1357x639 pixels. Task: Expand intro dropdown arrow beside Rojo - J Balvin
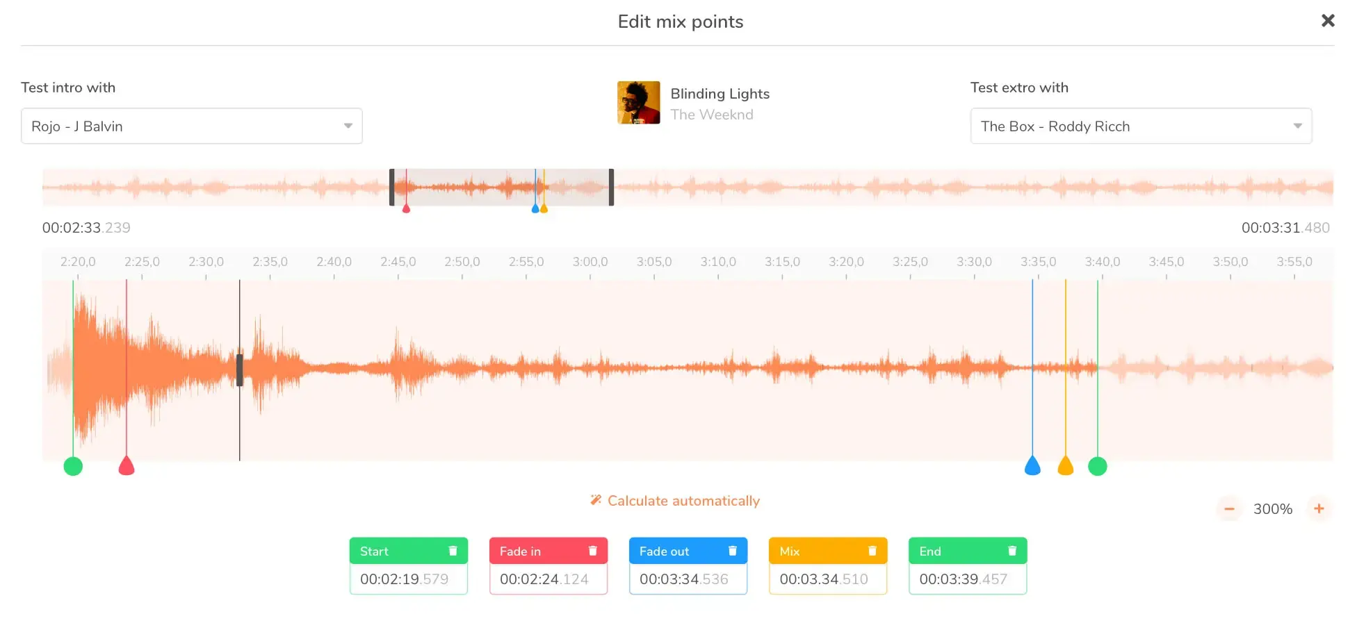[x=348, y=126]
